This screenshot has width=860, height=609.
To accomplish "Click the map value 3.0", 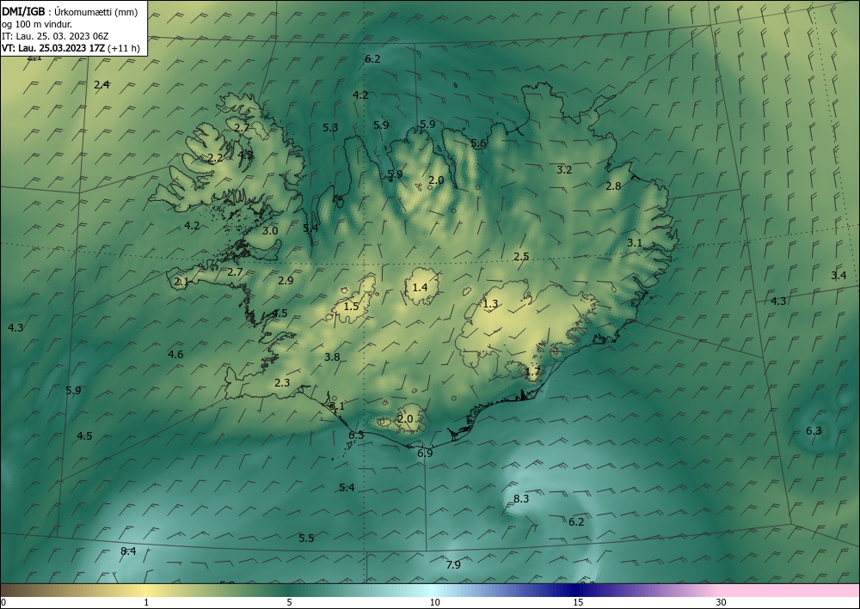I will coord(270,231).
